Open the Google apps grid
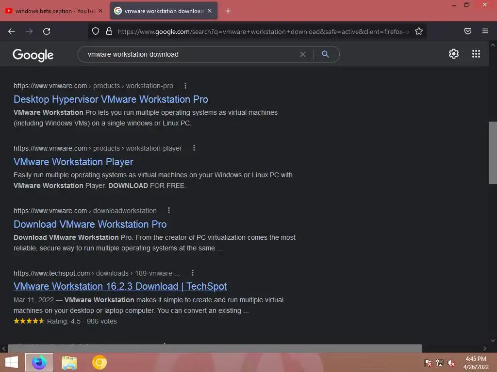This screenshot has width=497, height=372. pos(476,54)
